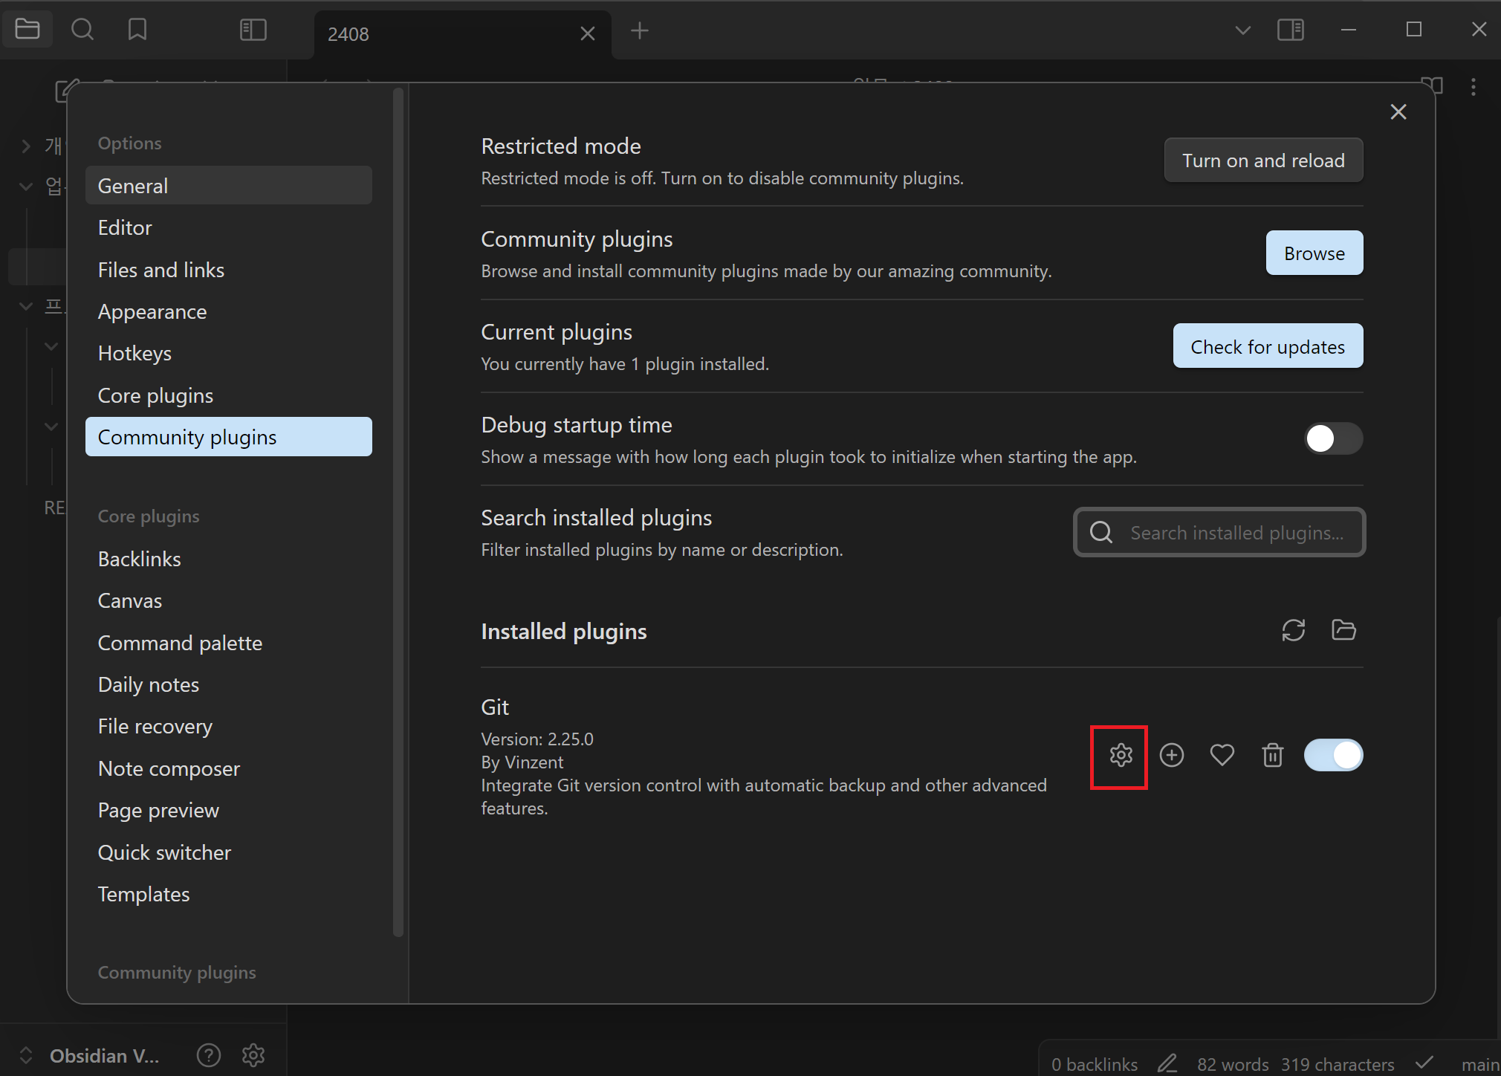Viewport: 1501px width, 1076px height.
Task: Click the Git plugin hotkeys plus icon
Action: click(1172, 756)
